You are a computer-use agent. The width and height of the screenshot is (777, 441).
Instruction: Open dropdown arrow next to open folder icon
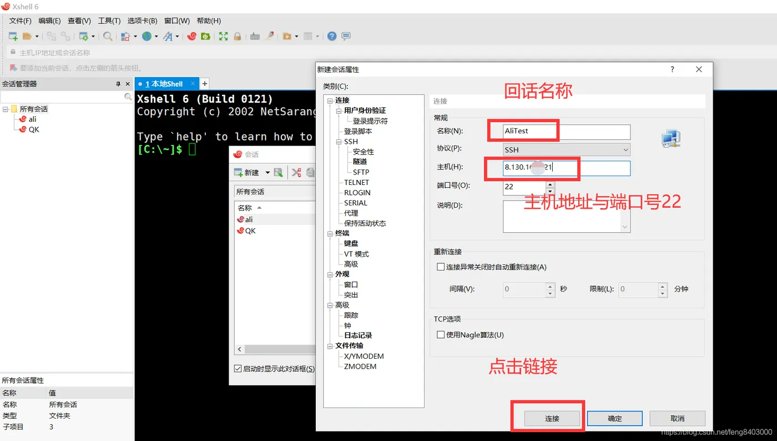(x=37, y=37)
